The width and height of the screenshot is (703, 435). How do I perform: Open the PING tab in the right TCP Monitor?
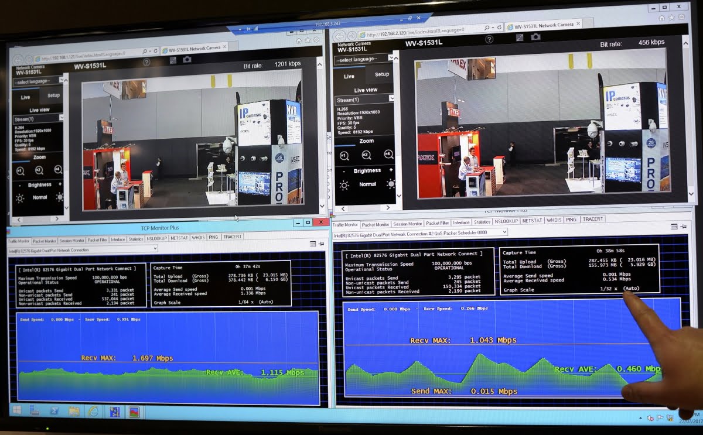point(571,220)
